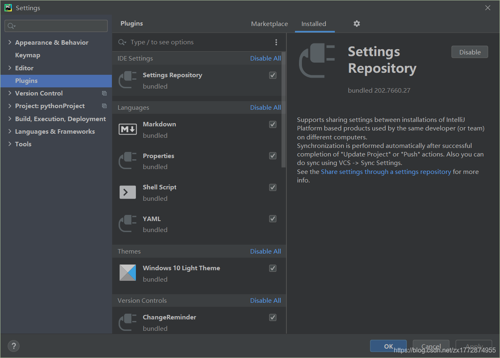Click the Windows 10 Light Theme icon

tap(127, 273)
